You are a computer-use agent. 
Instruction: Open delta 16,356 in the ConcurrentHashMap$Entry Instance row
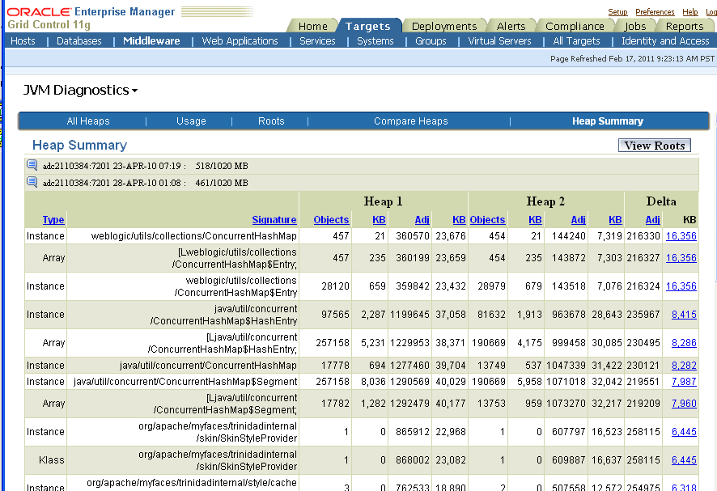(x=681, y=286)
